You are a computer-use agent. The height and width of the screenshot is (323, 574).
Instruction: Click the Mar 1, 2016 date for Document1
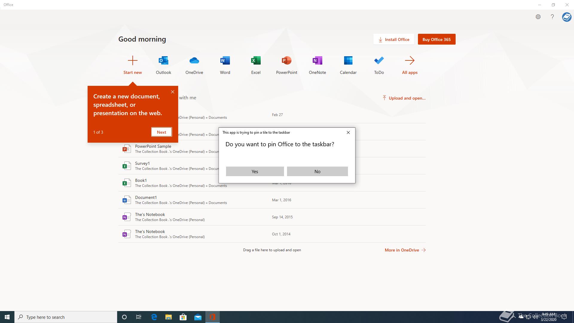pos(282,200)
